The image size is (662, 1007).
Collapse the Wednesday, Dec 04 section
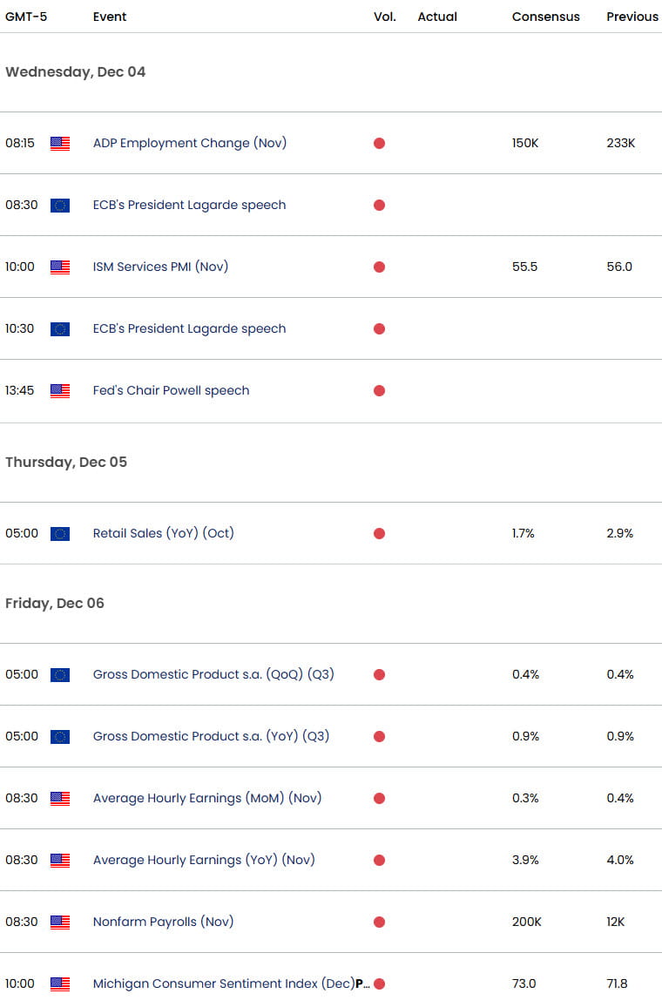[x=75, y=72]
